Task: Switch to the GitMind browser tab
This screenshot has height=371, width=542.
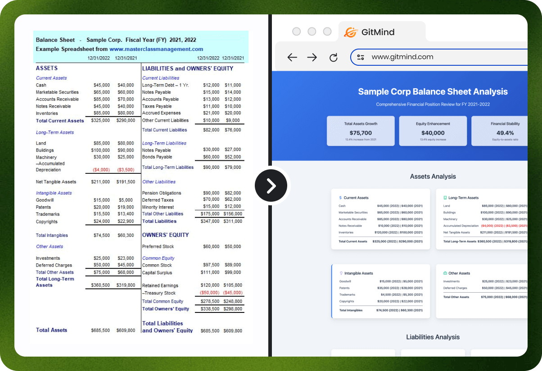Action: pos(377,32)
